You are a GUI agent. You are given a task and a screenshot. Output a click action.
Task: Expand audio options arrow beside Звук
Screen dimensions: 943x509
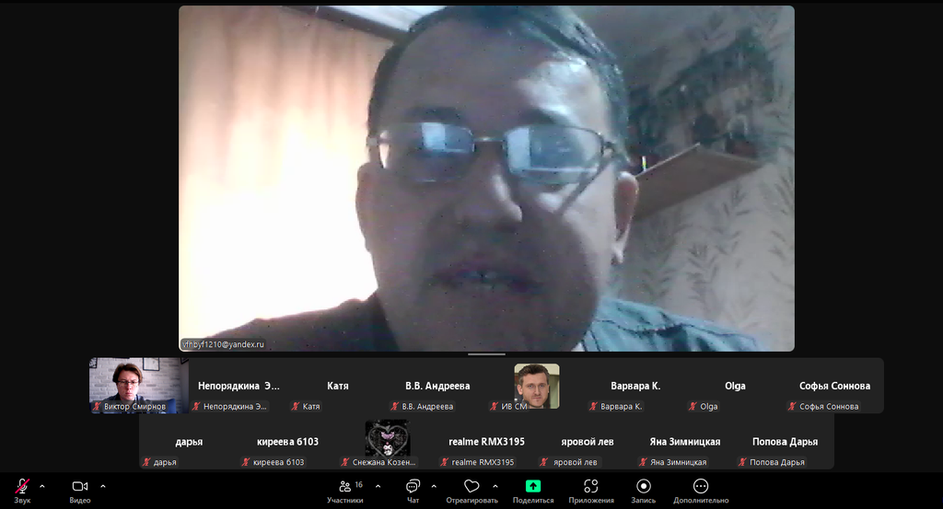point(41,486)
